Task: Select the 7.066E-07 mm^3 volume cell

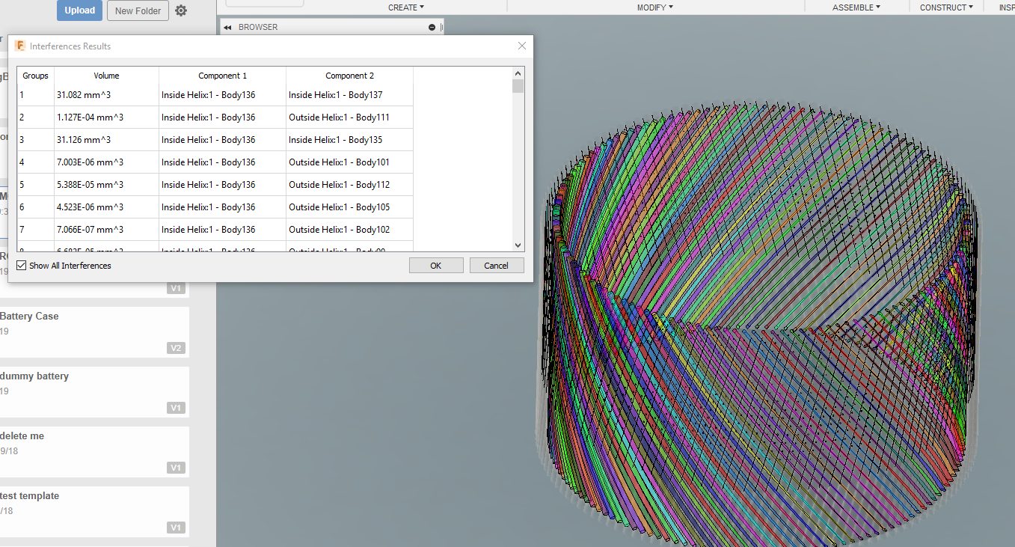Action: point(107,230)
